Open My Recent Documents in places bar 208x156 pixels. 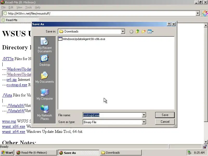point(45,45)
